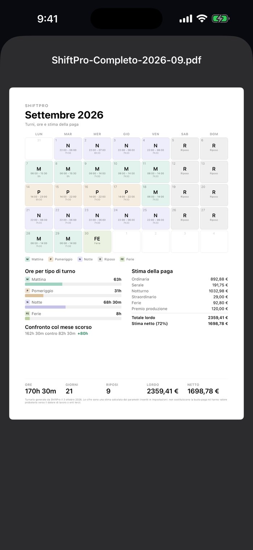
Task: Select day 27 Riposo cell
Action: (x=214, y=218)
